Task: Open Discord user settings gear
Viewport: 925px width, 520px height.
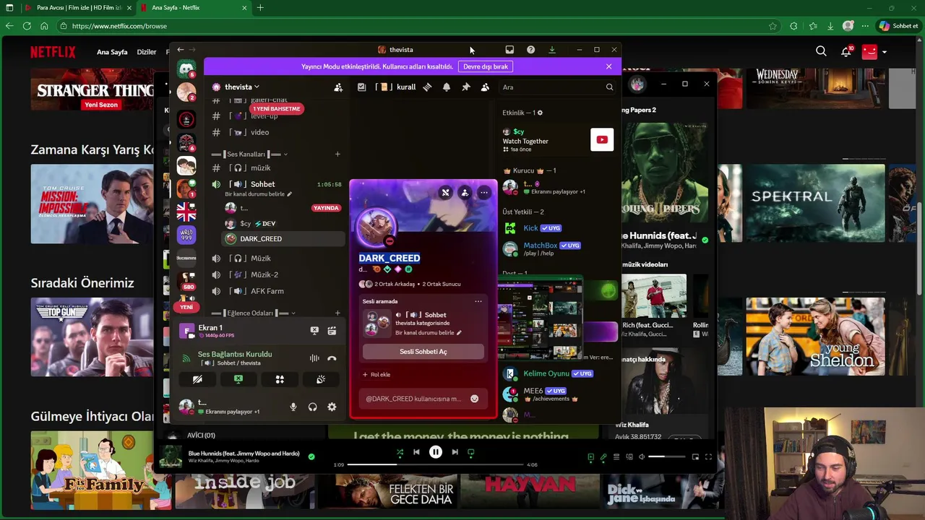Action: point(332,407)
